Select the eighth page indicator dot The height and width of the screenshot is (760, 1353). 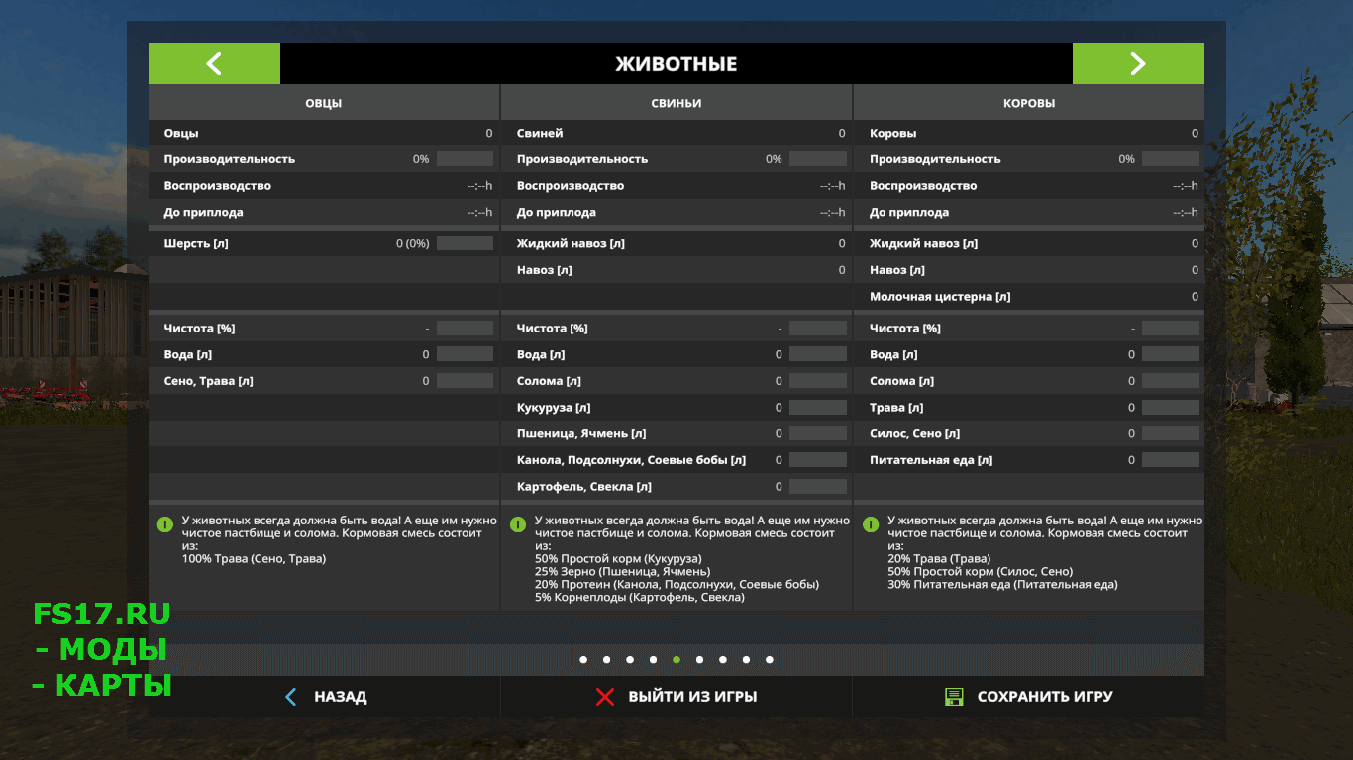(746, 659)
